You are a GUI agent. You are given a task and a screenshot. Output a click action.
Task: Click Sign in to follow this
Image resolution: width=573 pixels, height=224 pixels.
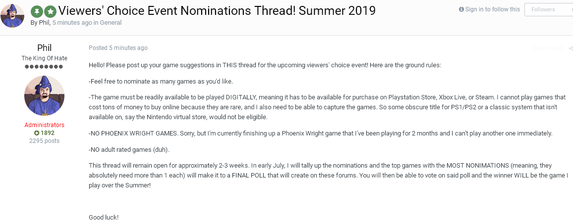(x=493, y=9)
